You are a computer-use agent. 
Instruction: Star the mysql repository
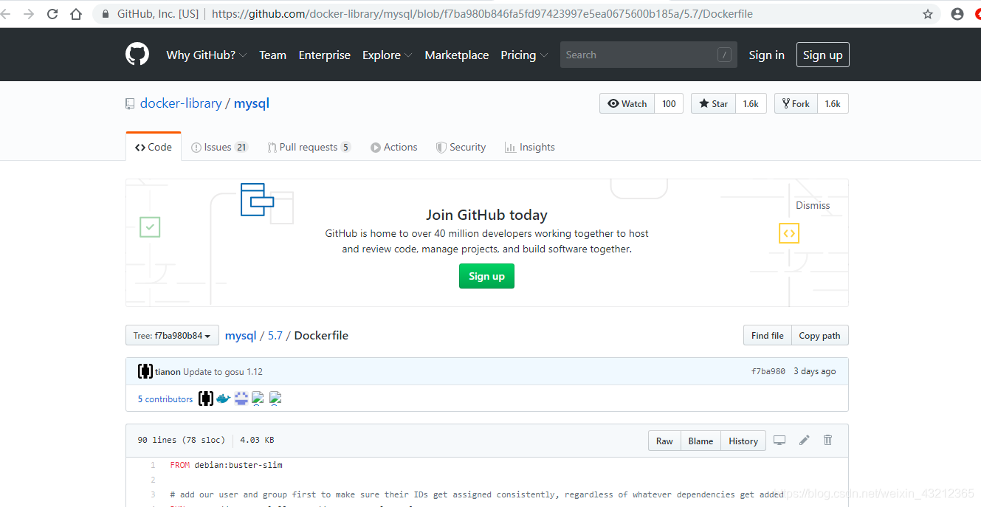[713, 104]
